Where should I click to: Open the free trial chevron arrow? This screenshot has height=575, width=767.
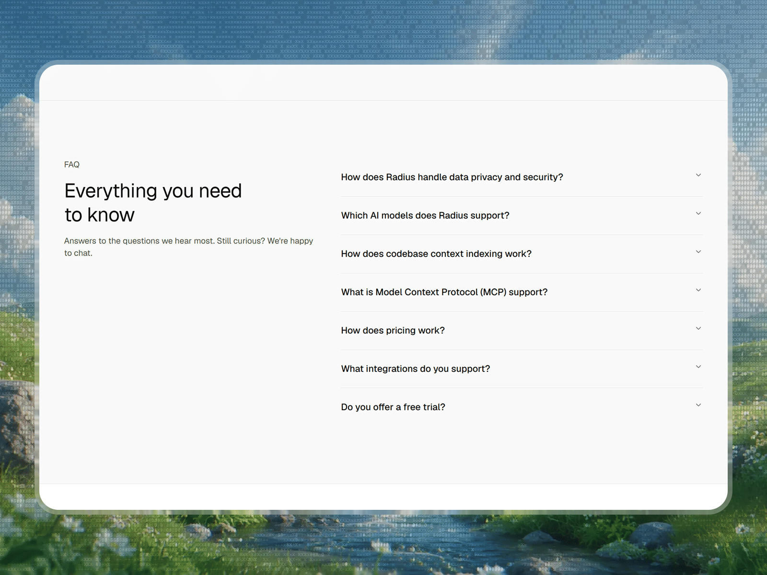tap(698, 405)
